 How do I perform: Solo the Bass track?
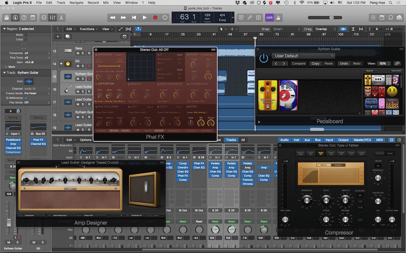[x=83, y=53]
